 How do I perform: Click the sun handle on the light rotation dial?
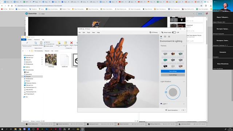tap(166, 92)
